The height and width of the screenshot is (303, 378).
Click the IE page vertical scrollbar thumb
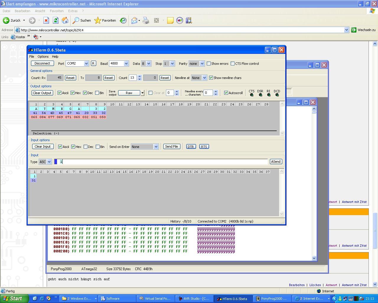coord(375,231)
